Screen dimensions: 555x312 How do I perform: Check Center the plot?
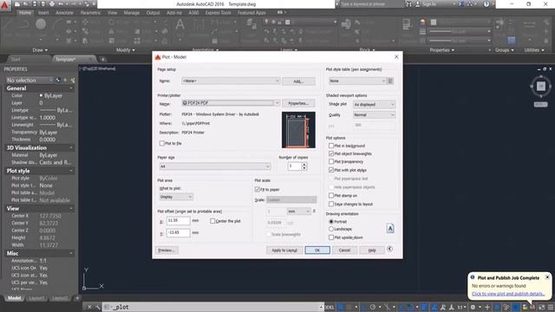(212, 221)
